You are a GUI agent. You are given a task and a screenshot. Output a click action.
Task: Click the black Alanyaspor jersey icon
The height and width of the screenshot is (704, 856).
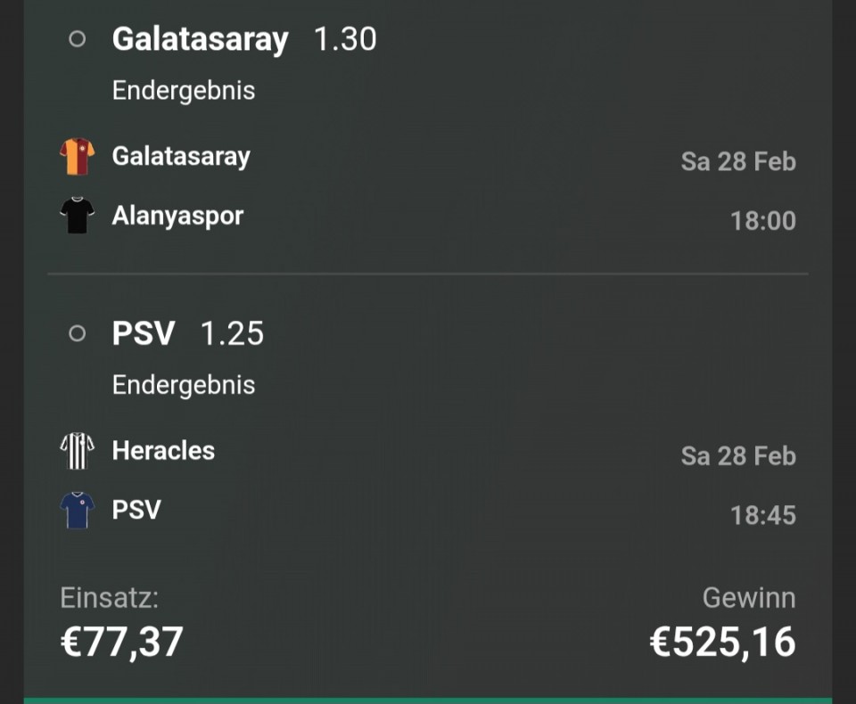pos(77,216)
